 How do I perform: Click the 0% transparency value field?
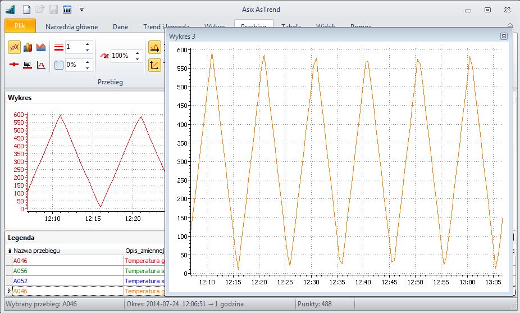(75, 65)
